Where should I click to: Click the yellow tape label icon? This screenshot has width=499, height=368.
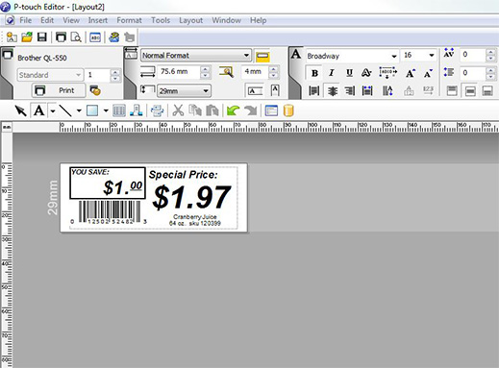click(x=262, y=57)
